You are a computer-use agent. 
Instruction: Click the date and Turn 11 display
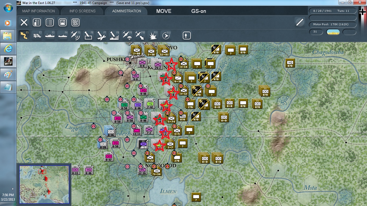point(333,11)
